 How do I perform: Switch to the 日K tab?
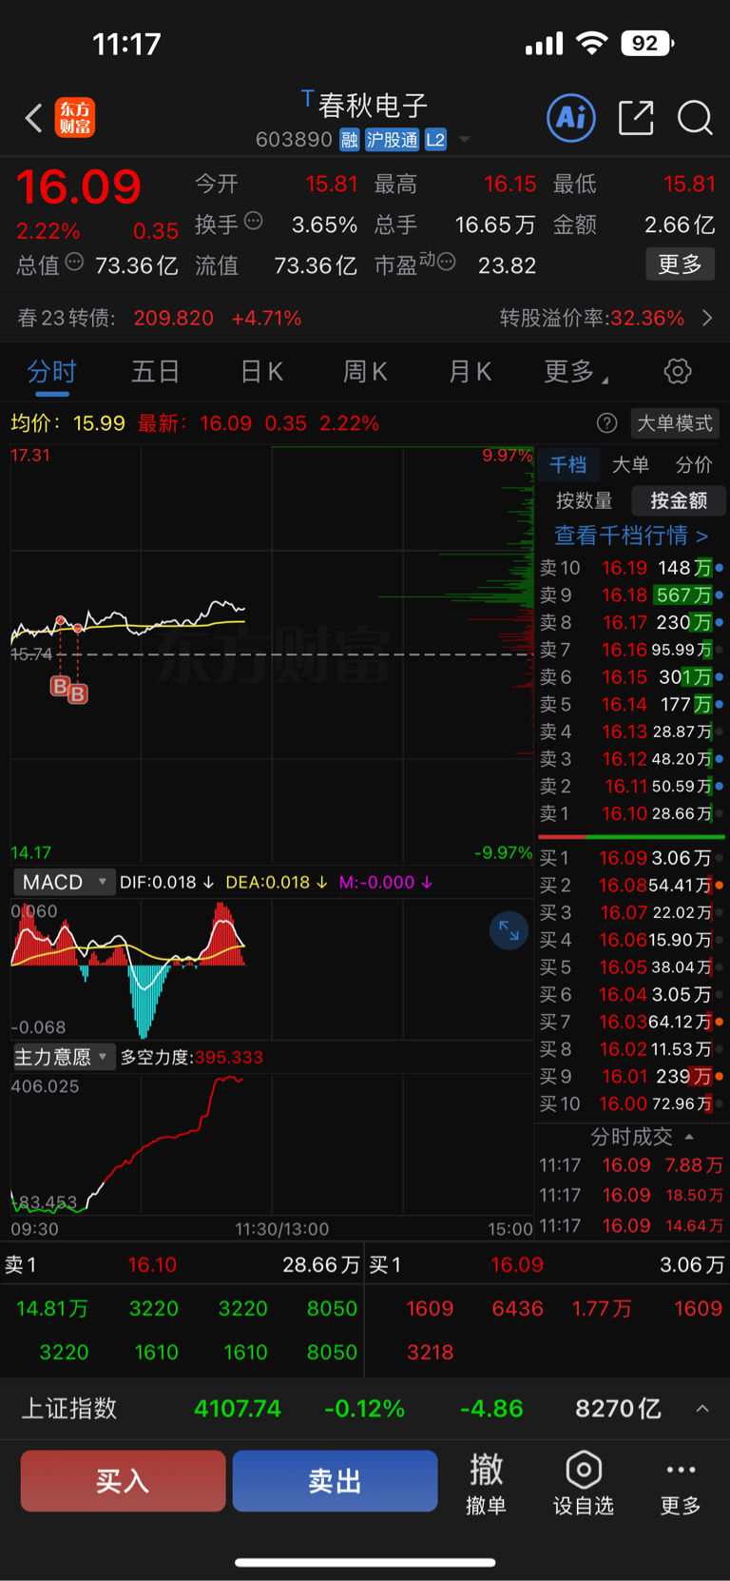(261, 371)
